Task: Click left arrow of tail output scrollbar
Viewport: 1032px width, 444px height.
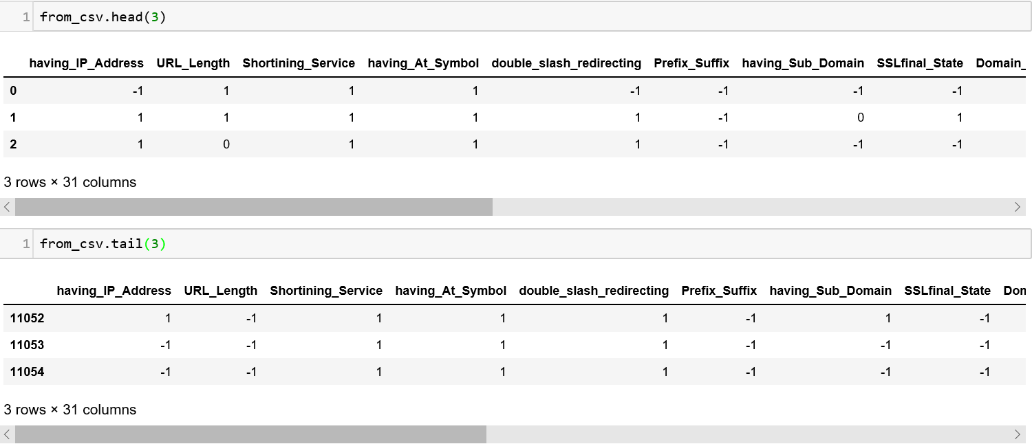Action: click(8, 434)
